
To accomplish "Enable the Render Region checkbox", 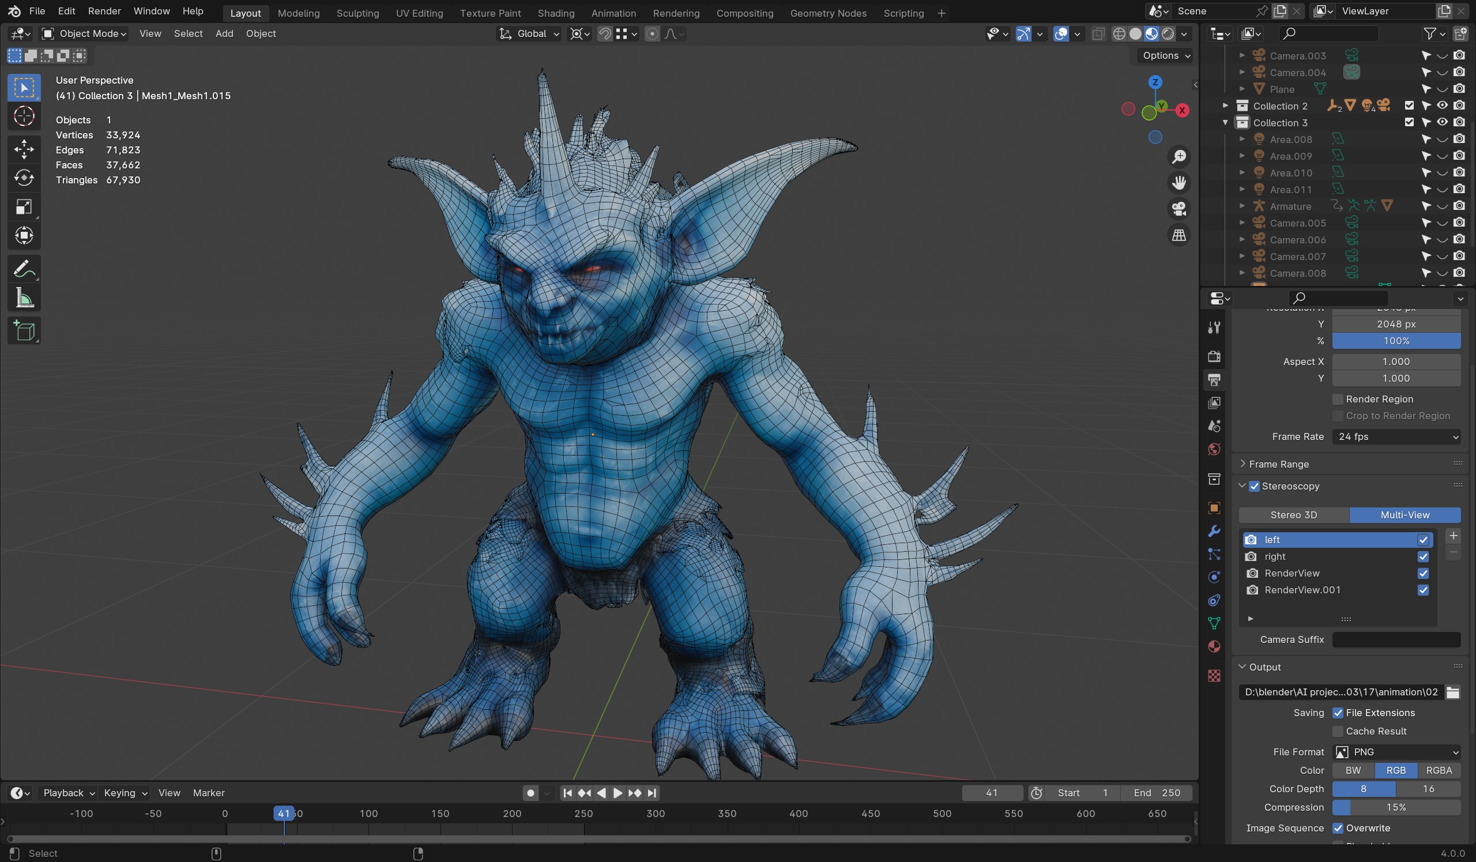I will pos(1338,399).
